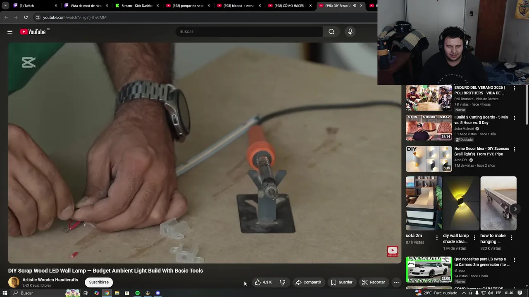The height and width of the screenshot is (297, 529).
Task: Open Discord from the taskbar
Action: 158,293
